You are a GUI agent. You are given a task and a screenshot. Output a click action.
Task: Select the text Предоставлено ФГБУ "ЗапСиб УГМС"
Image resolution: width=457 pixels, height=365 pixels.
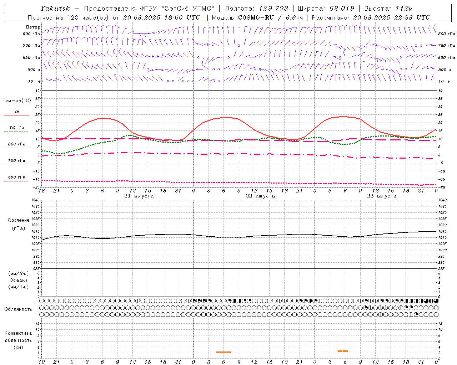point(149,8)
